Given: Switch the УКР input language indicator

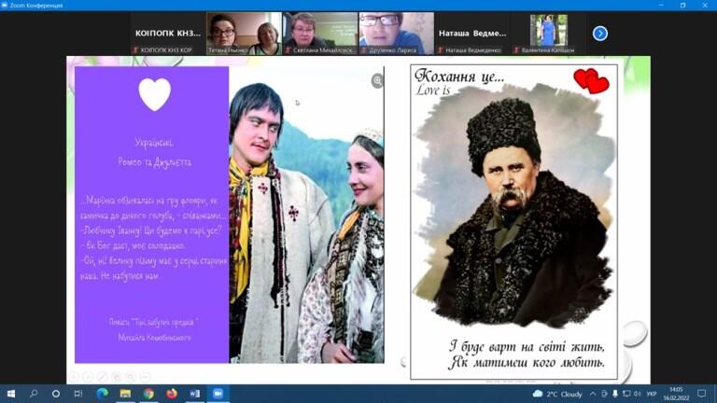Looking at the screenshot, I should [x=652, y=394].
